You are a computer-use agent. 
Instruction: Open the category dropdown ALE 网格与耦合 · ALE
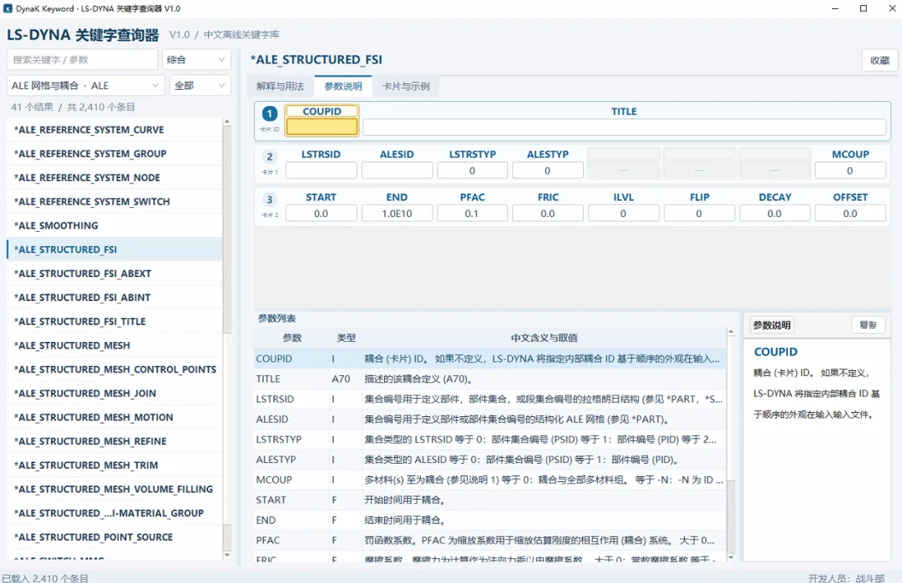[86, 86]
